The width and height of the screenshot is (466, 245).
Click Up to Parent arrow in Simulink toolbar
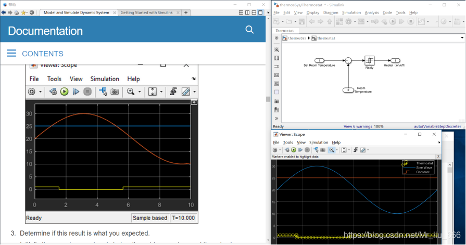point(330,21)
